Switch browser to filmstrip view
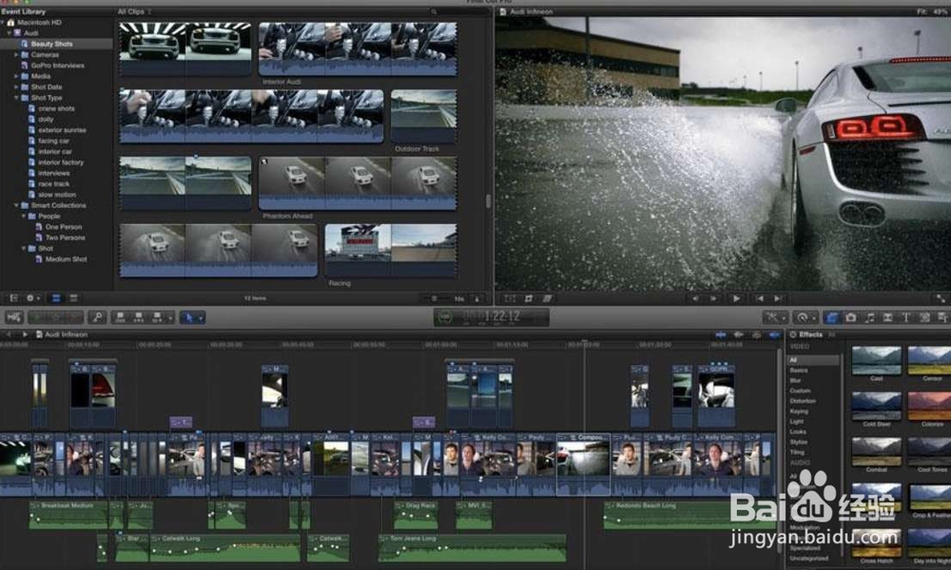951x570 pixels. click(56, 298)
